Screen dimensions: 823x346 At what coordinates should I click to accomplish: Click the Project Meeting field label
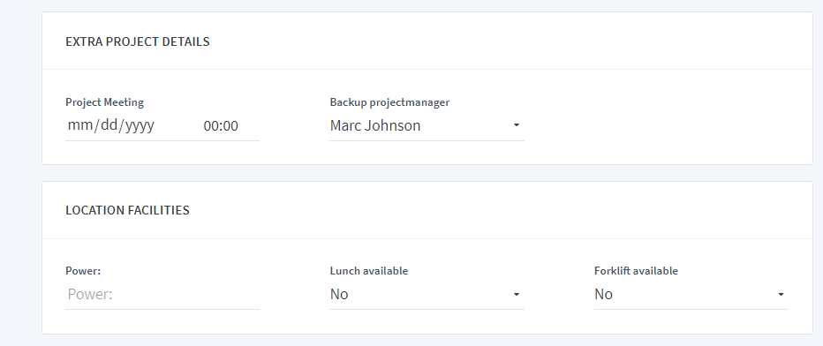tap(104, 102)
